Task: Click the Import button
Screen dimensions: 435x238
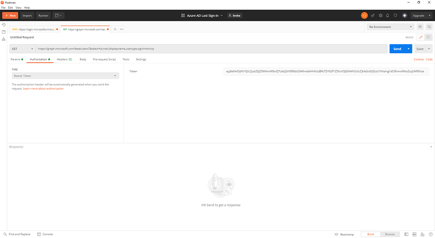Action: pyautogui.click(x=27, y=15)
